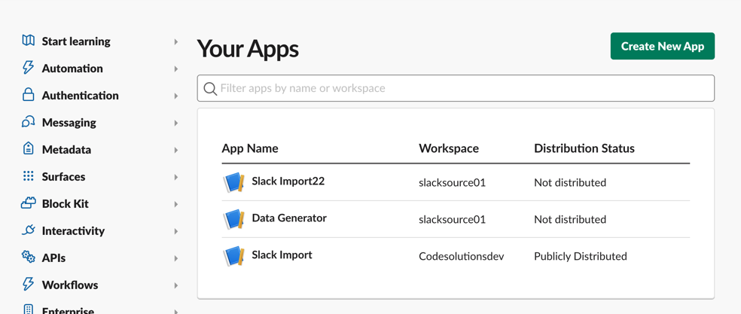Open the Slack Import app link
Screen dimensions: 741x314
click(x=282, y=255)
